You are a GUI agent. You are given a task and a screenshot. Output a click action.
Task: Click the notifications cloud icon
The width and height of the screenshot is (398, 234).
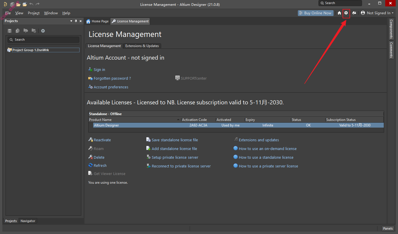click(x=354, y=13)
